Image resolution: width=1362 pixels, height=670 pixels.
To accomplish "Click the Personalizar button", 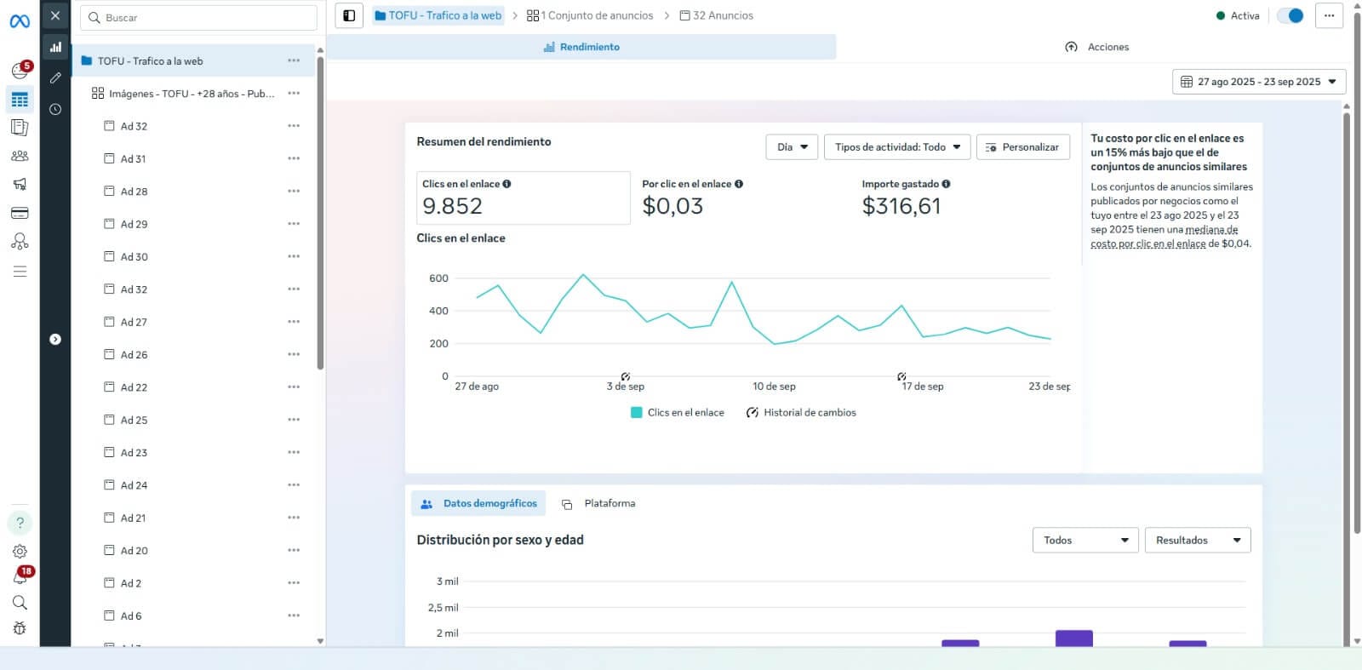I will coord(1022,147).
